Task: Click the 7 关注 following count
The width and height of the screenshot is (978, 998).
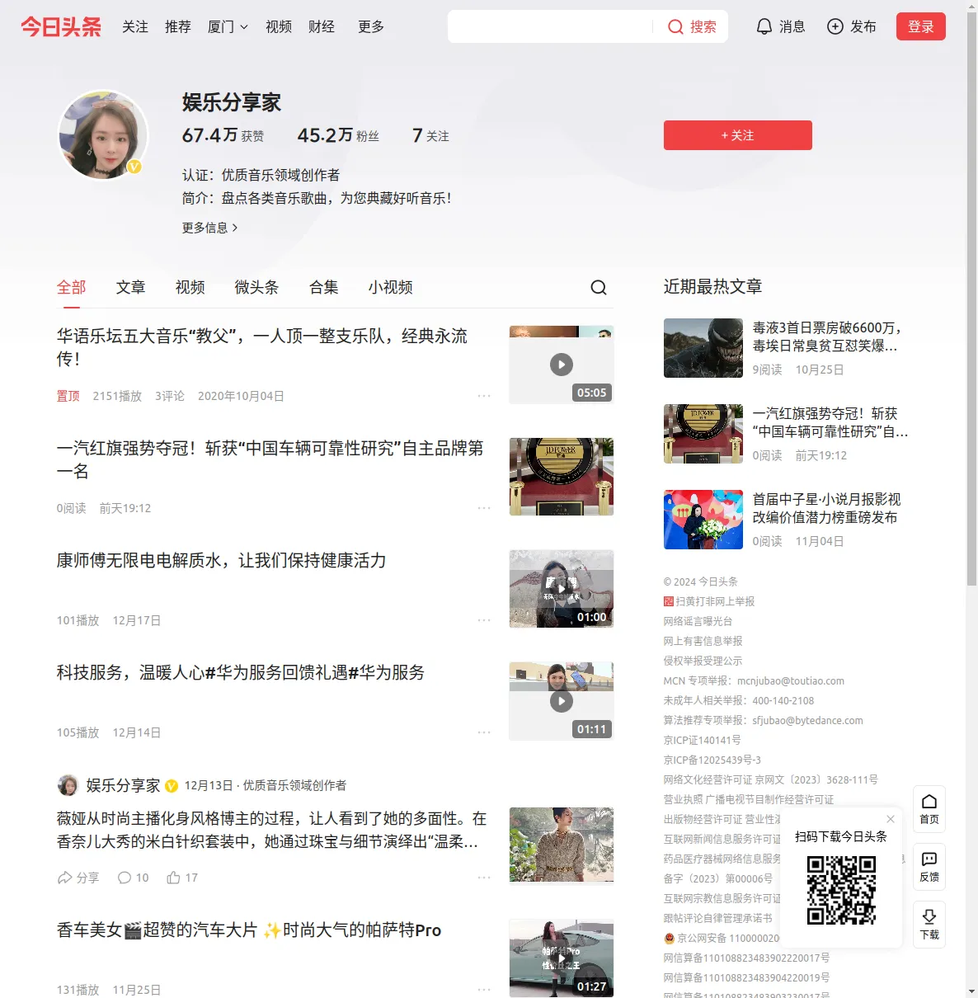Action: 430,135
